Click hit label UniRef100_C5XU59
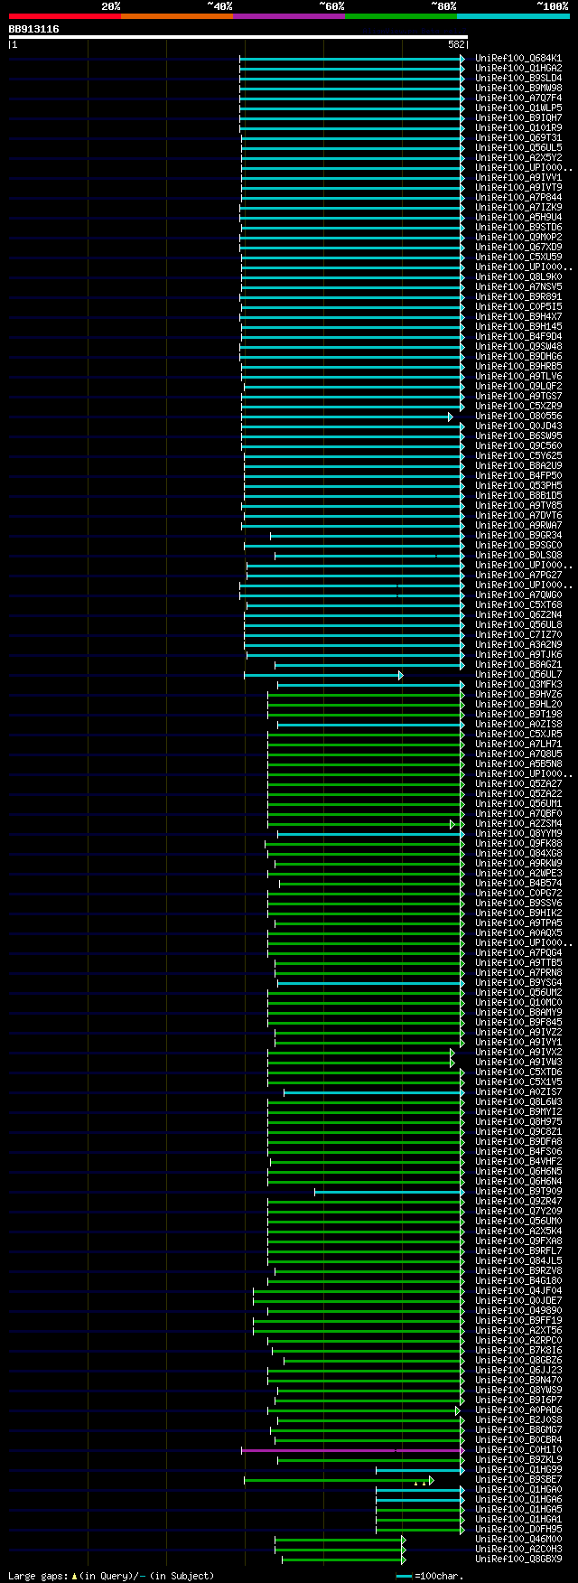 click(518, 258)
